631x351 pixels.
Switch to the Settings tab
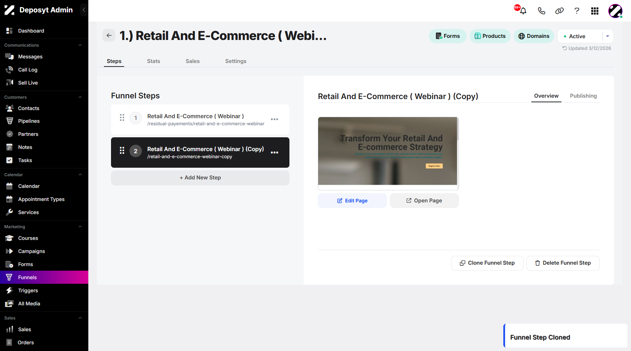236,61
